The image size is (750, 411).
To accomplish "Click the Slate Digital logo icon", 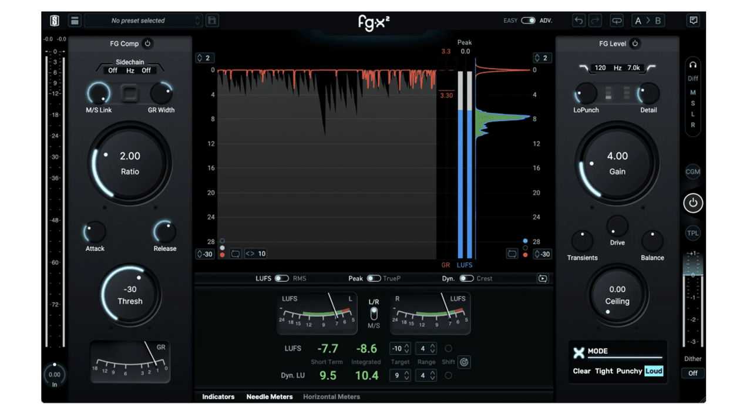I will coord(55,21).
